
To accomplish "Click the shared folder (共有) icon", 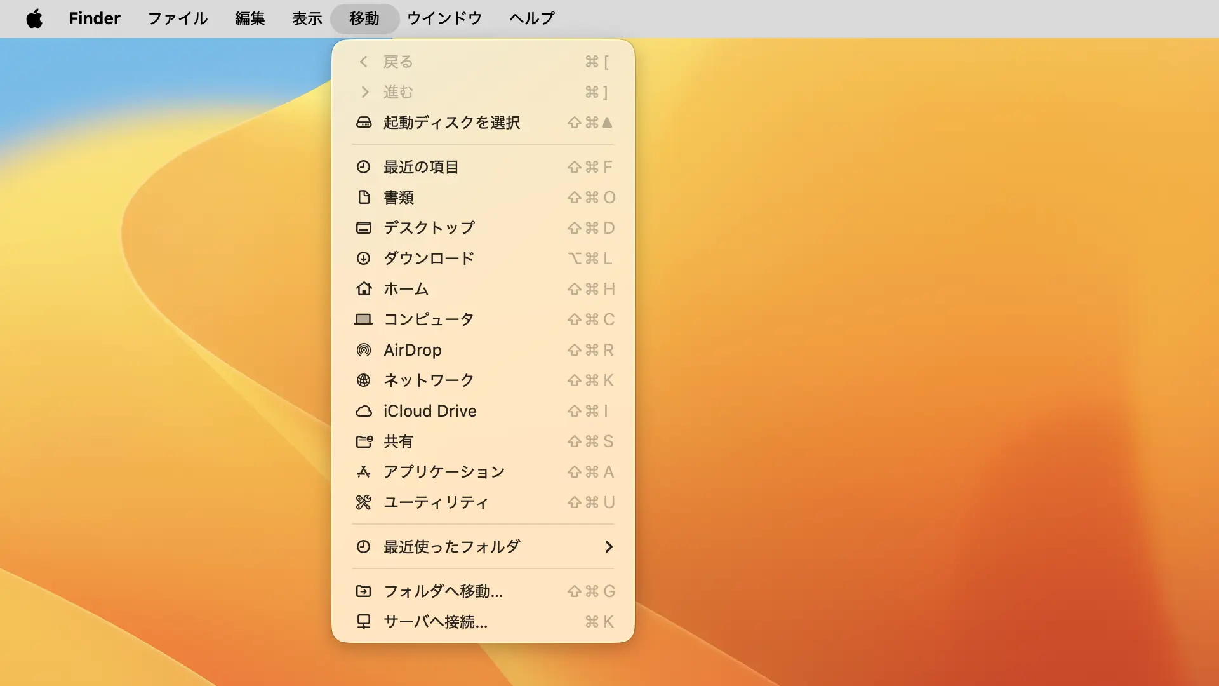I will pos(363,441).
